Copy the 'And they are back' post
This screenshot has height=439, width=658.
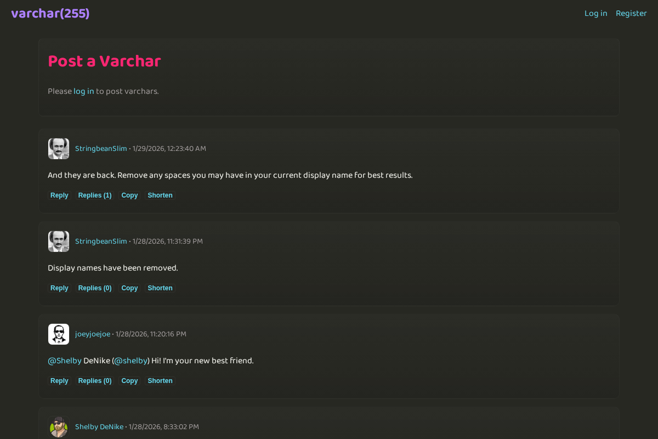(x=129, y=195)
